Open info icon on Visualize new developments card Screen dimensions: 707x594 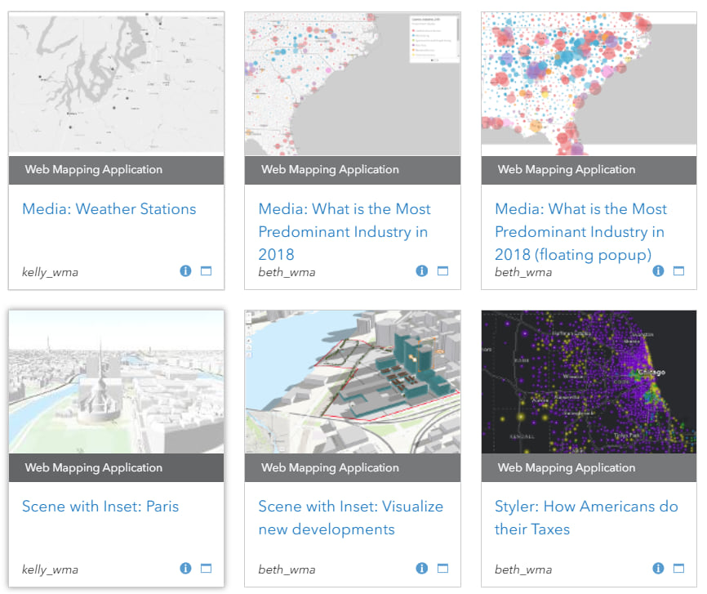pos(421,569)
